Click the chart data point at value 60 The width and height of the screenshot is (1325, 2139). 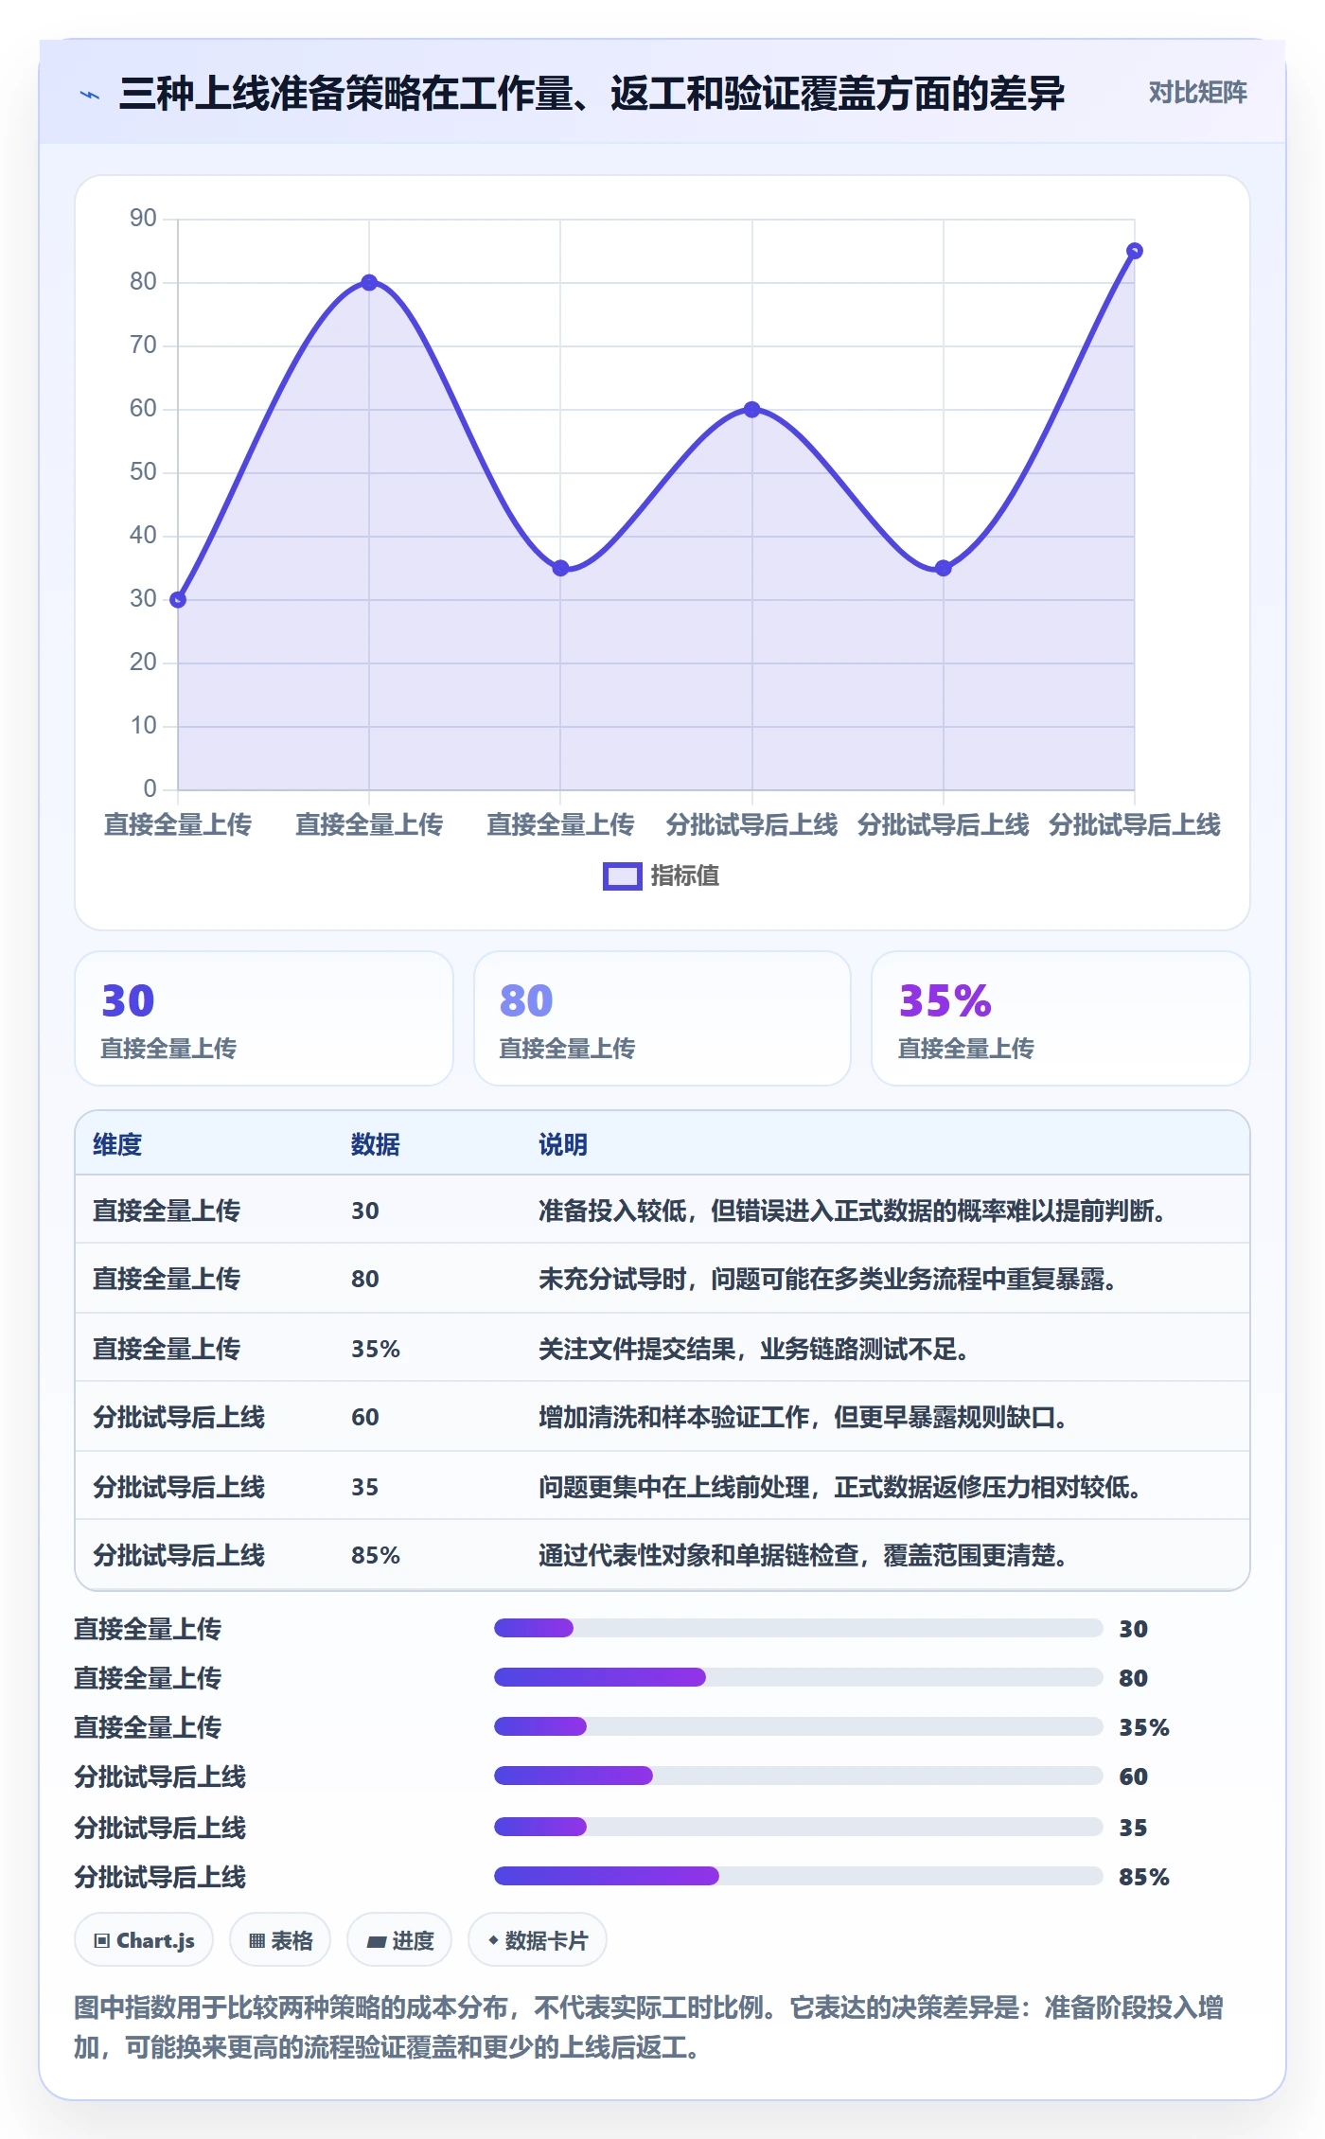pyautogui.click(x=752, y=410)
